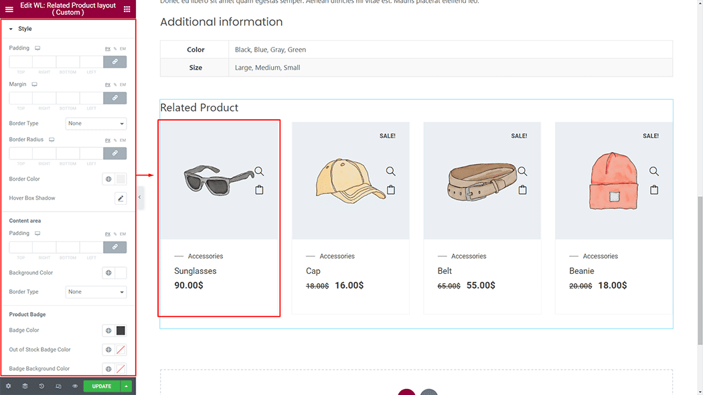
Task: Edit Hover Box Shadow pencil icon
Action: (121, 198)
